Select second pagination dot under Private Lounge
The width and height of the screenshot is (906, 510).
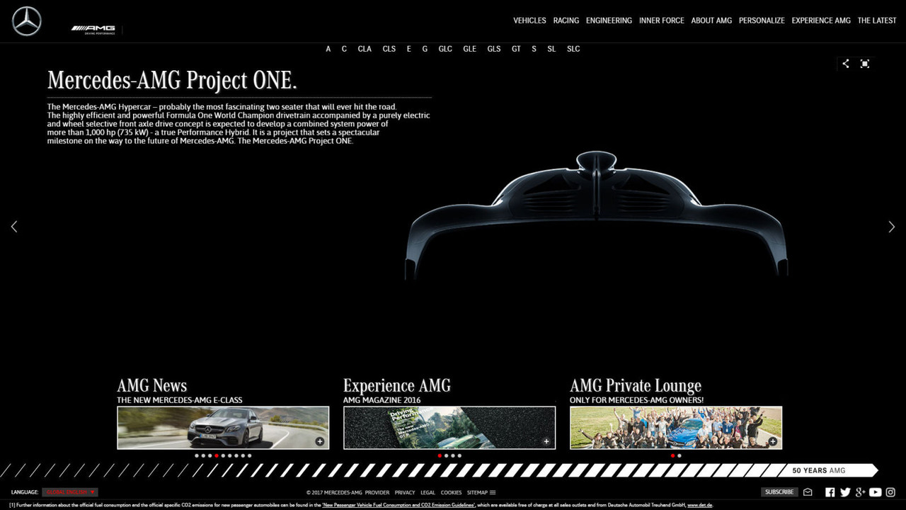(679, 456)
